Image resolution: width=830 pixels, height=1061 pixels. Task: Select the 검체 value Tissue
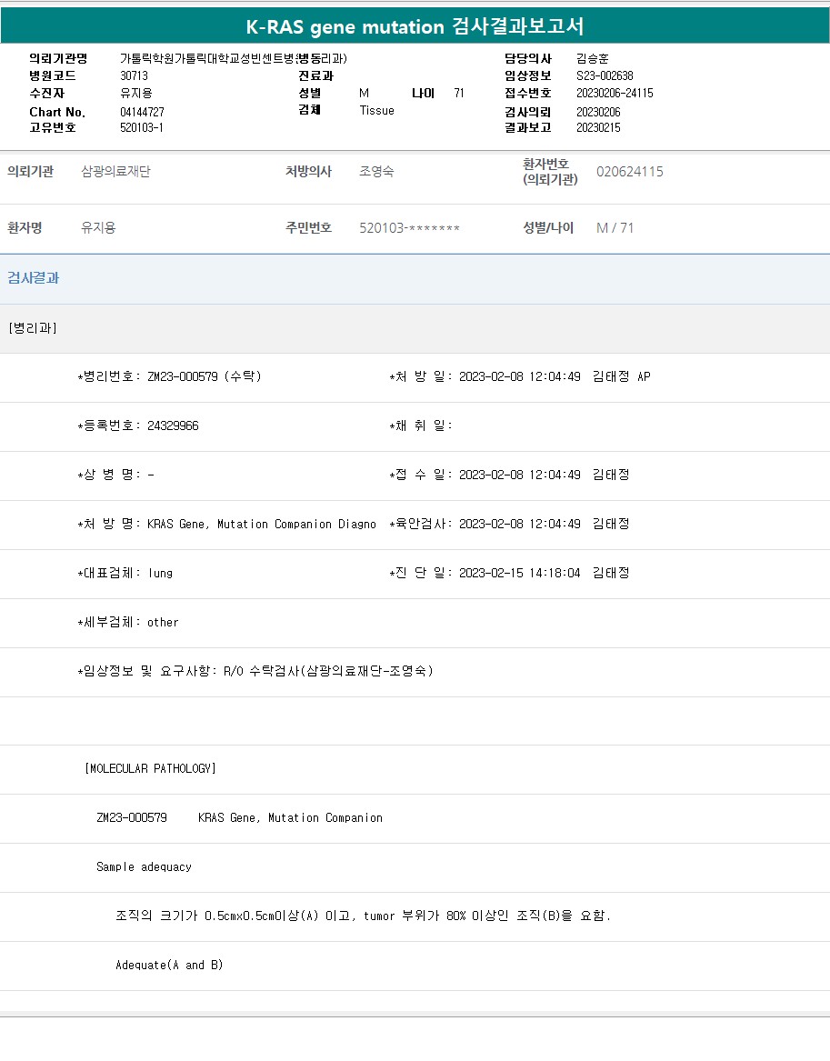point(376,110)
